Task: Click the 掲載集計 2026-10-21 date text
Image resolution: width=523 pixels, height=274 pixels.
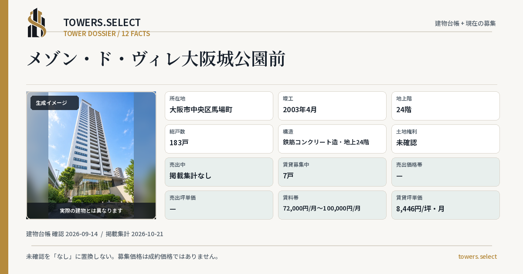Action: [x=135, y=234]
